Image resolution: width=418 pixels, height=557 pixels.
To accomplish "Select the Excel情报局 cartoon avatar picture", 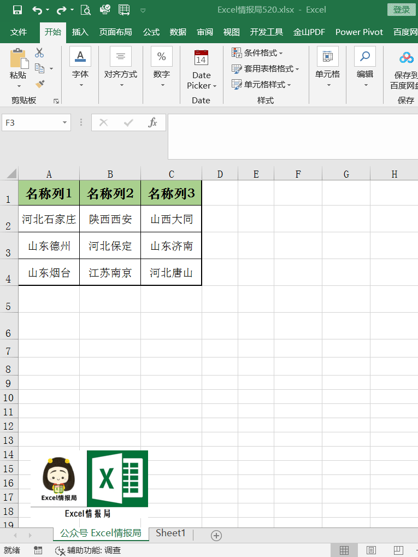I will click(x=59, y=479).
